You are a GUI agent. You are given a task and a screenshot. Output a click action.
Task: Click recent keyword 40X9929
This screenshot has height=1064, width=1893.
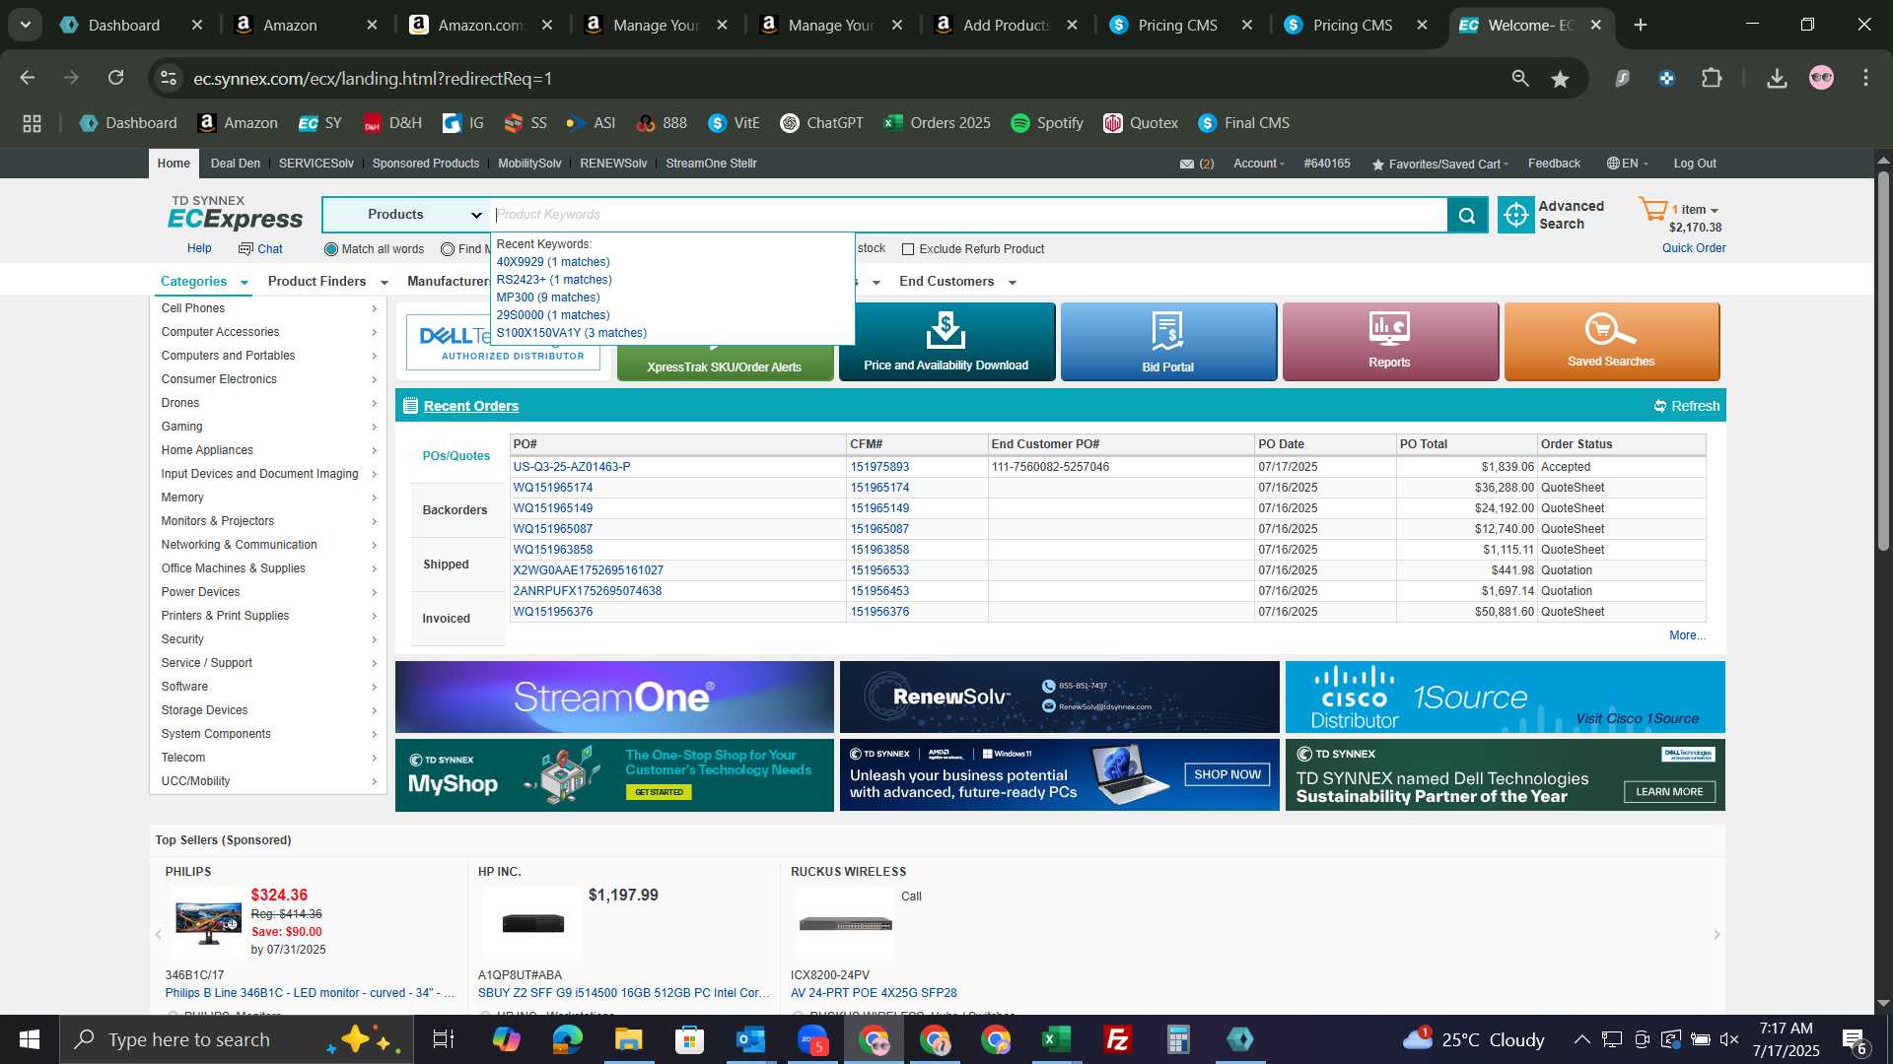[553, 262]
